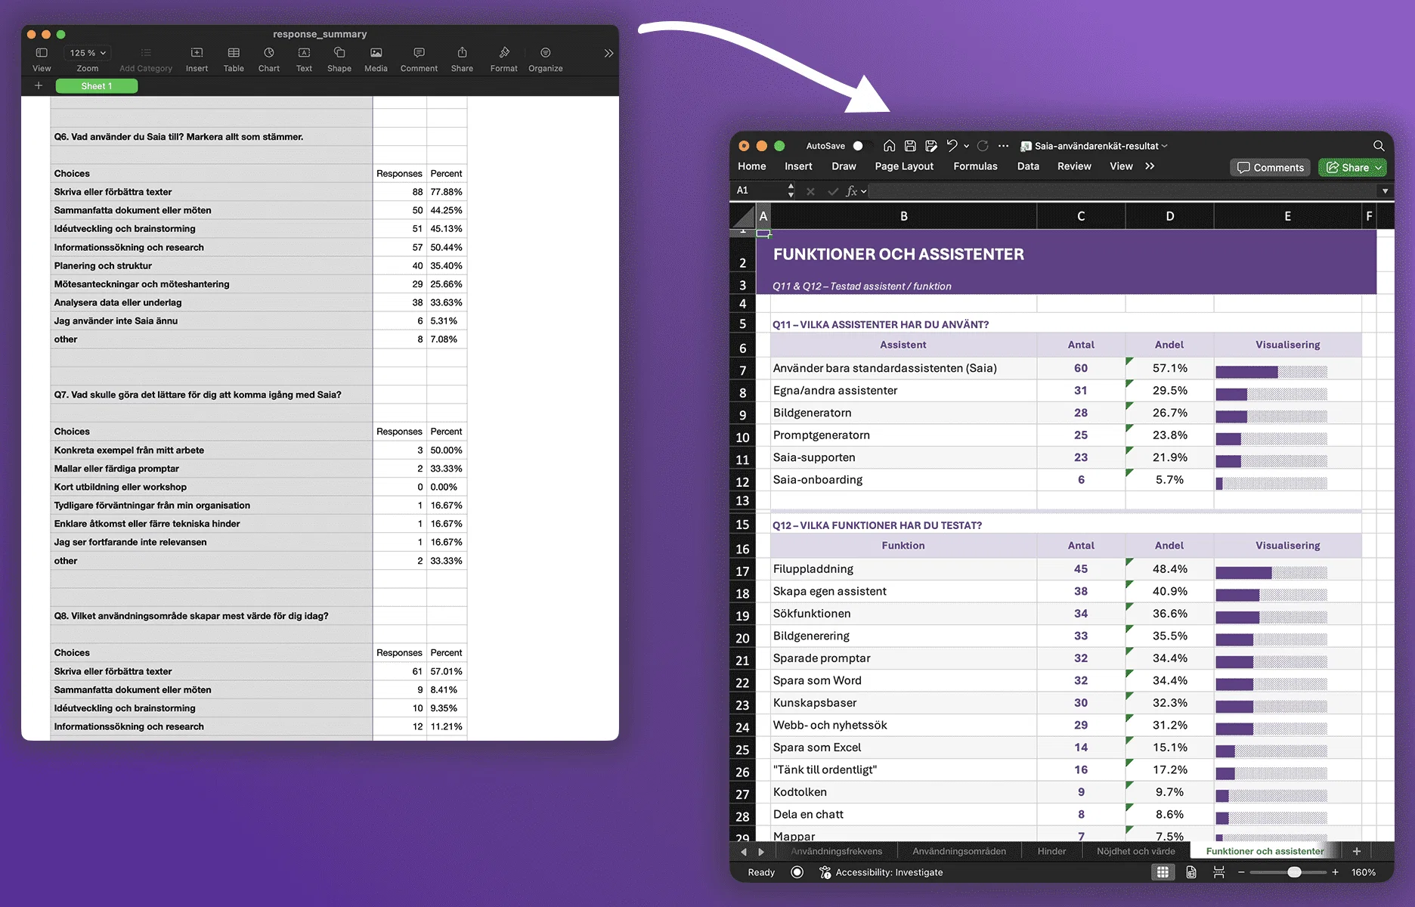The height and width of the screenshot is (907, 1415).
Task: Expand the hidden ribbon tabs chevrons
Action: [1150, 166]
